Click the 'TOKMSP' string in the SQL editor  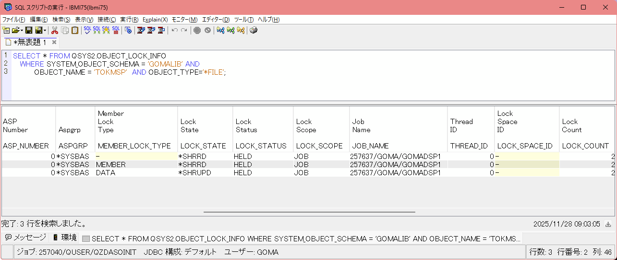coord(111,72)
